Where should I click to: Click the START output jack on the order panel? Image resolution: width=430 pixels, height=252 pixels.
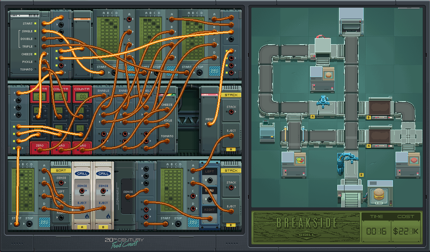[x=44, y=23]
